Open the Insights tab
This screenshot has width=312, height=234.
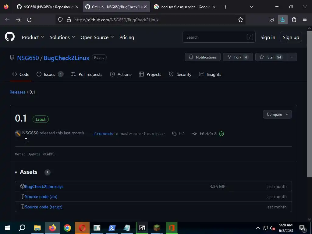pos(210,74)
